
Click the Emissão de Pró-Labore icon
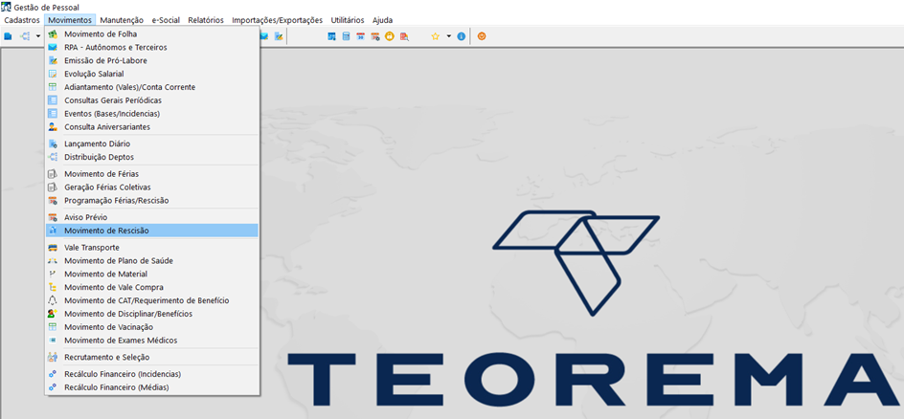pos(53,61)
